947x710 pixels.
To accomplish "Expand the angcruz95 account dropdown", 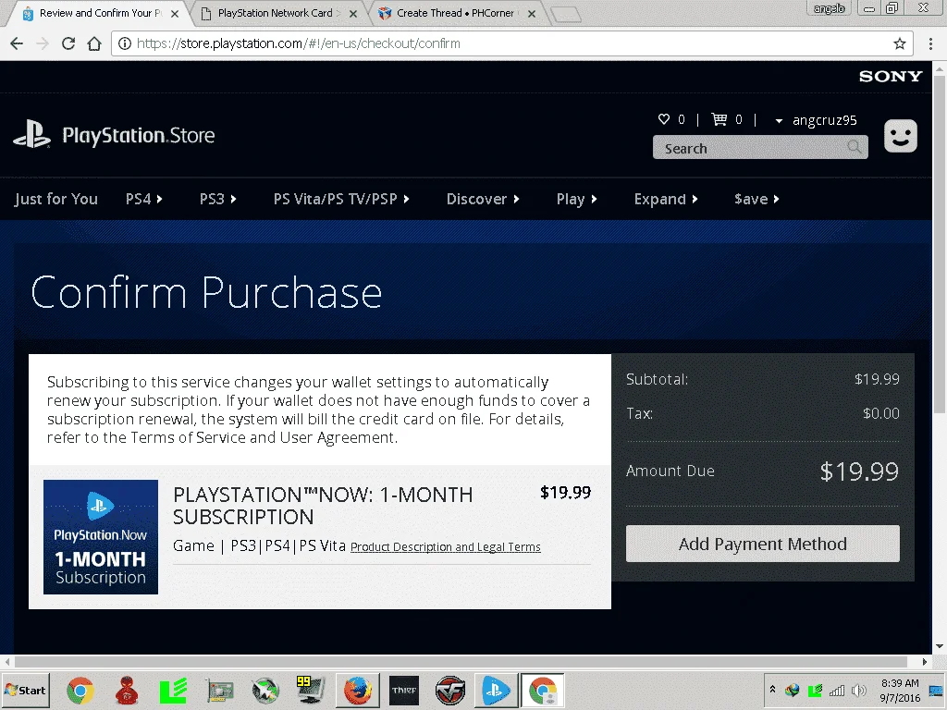I will pos(779,121).
